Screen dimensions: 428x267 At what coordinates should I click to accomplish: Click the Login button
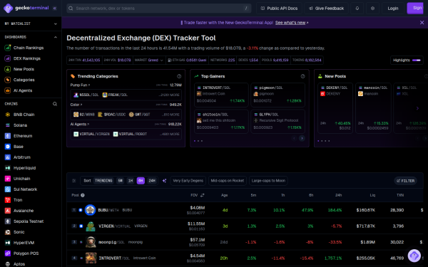(x=393, y=8)
